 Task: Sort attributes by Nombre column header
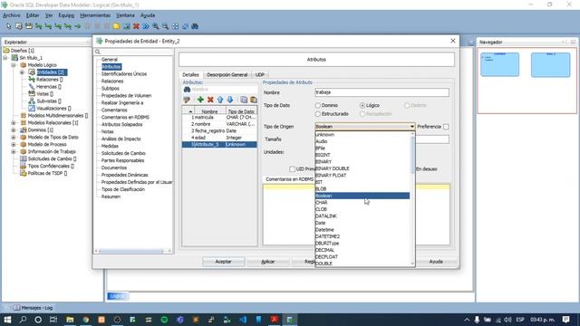(x=209, y=111)
